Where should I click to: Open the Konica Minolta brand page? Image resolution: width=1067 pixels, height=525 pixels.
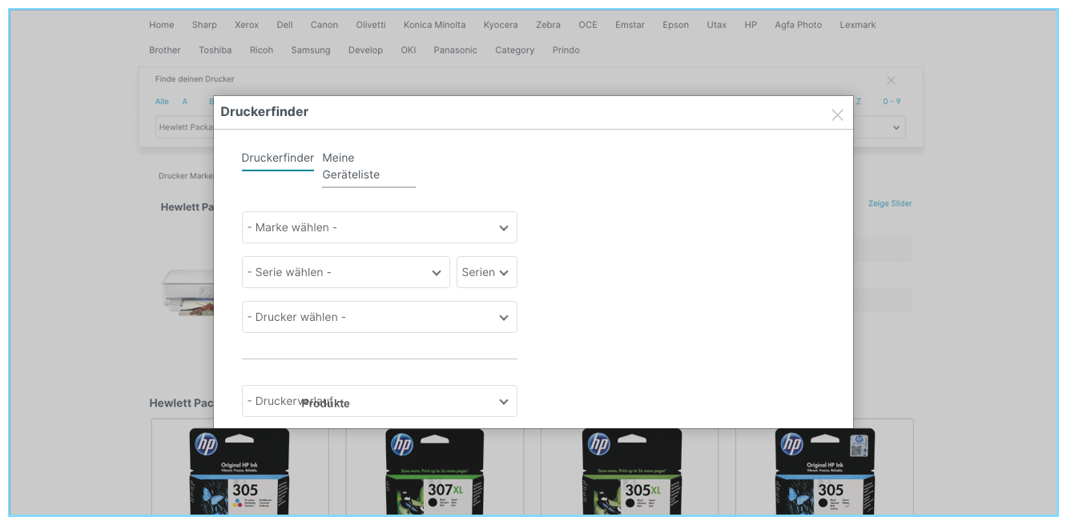(435, 25)
